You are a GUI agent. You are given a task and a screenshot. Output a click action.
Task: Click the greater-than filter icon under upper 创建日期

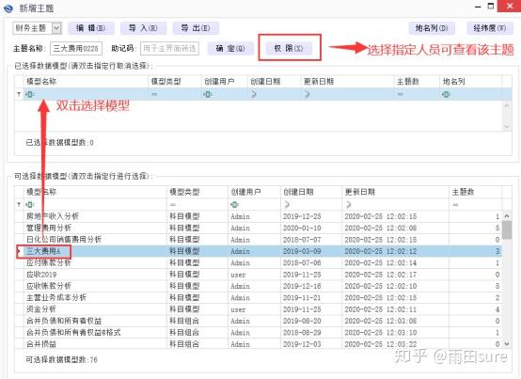tap(254, 95)
